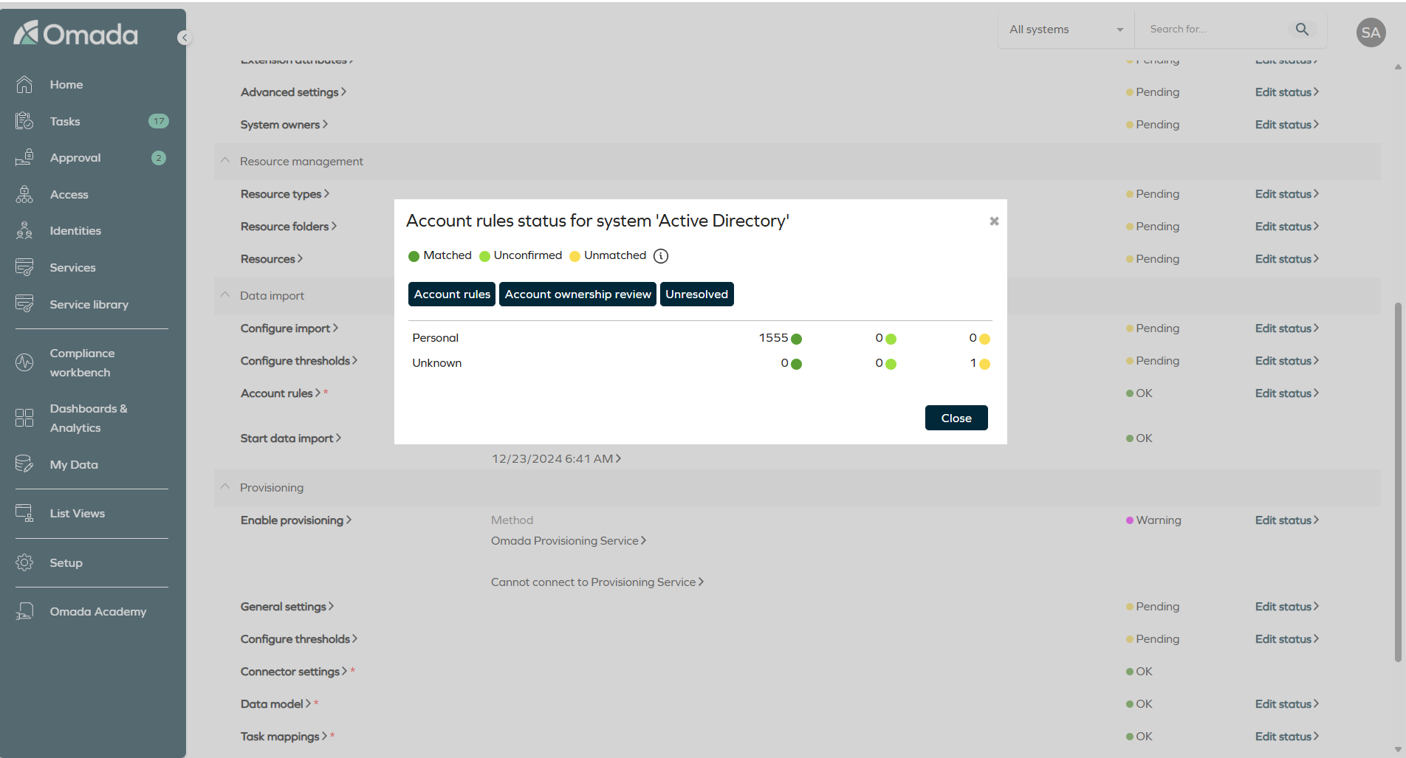Click the Tasks badge showing 17

pos(159,121)
